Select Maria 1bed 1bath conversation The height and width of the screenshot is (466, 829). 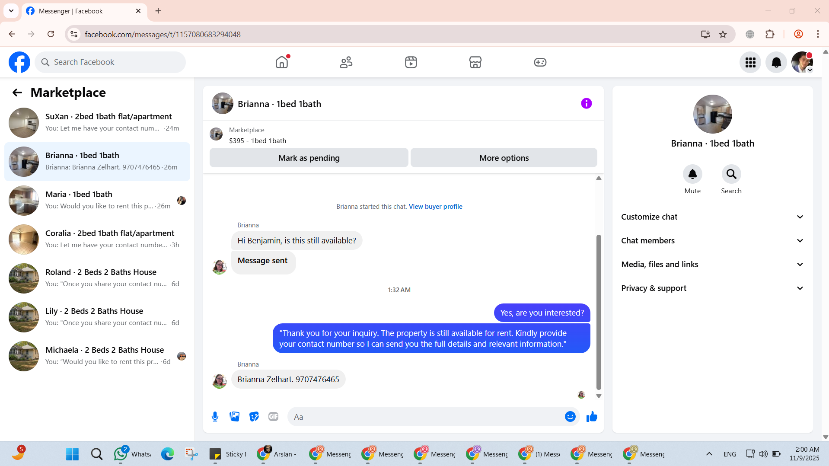[97, 201]
